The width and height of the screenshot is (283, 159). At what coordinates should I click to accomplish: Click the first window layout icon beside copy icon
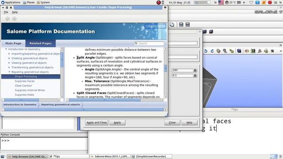coord(181,25)
